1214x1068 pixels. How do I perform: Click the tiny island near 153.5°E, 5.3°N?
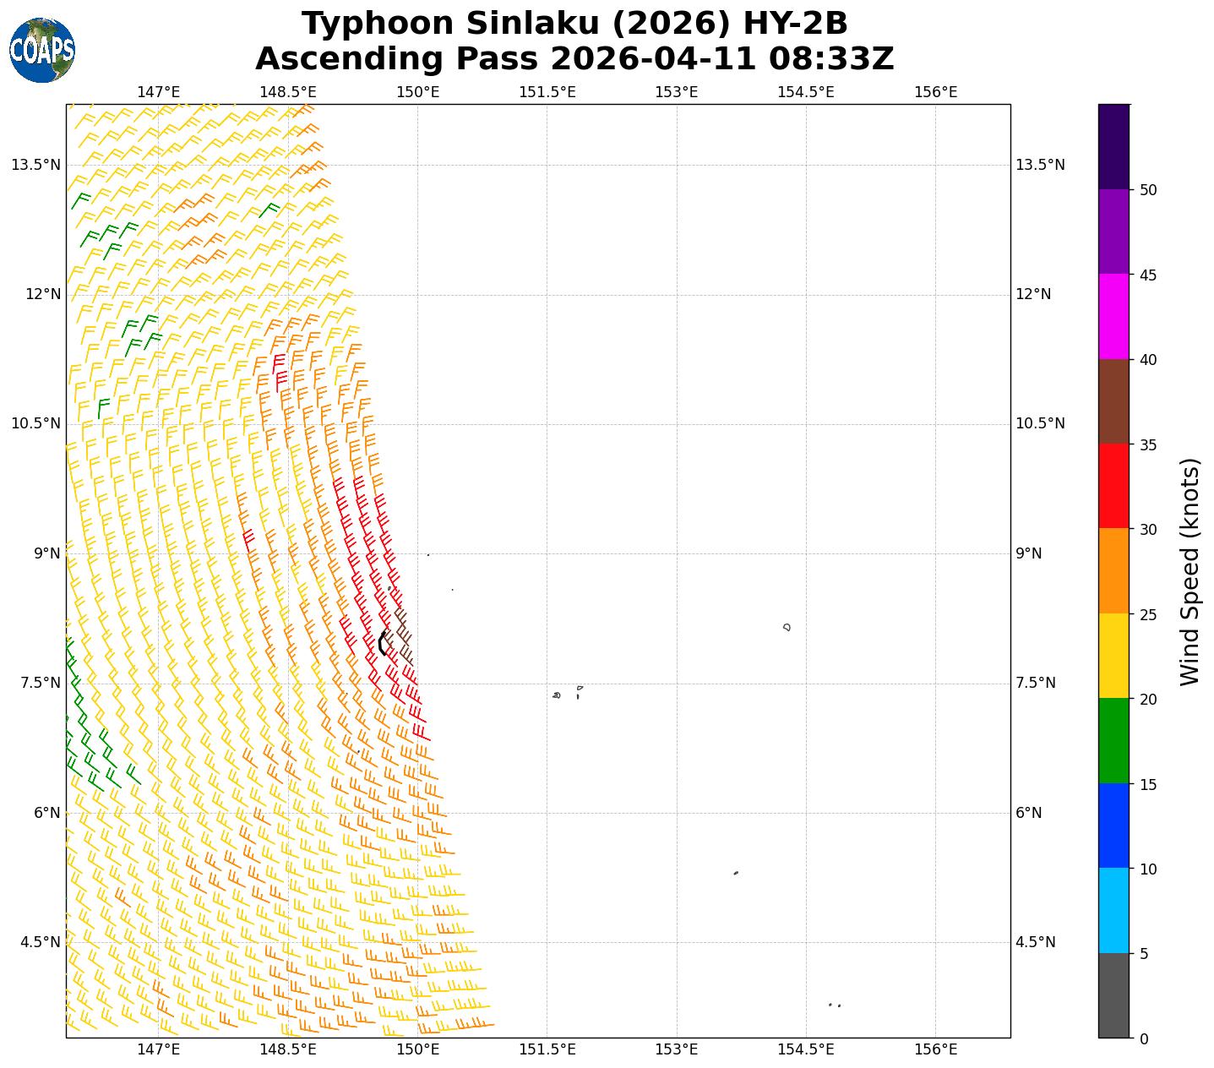pos(736,873)
